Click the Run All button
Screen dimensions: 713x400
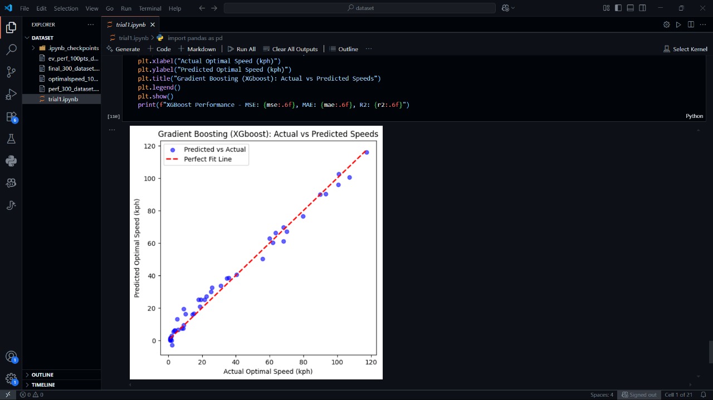coord(242,49)
